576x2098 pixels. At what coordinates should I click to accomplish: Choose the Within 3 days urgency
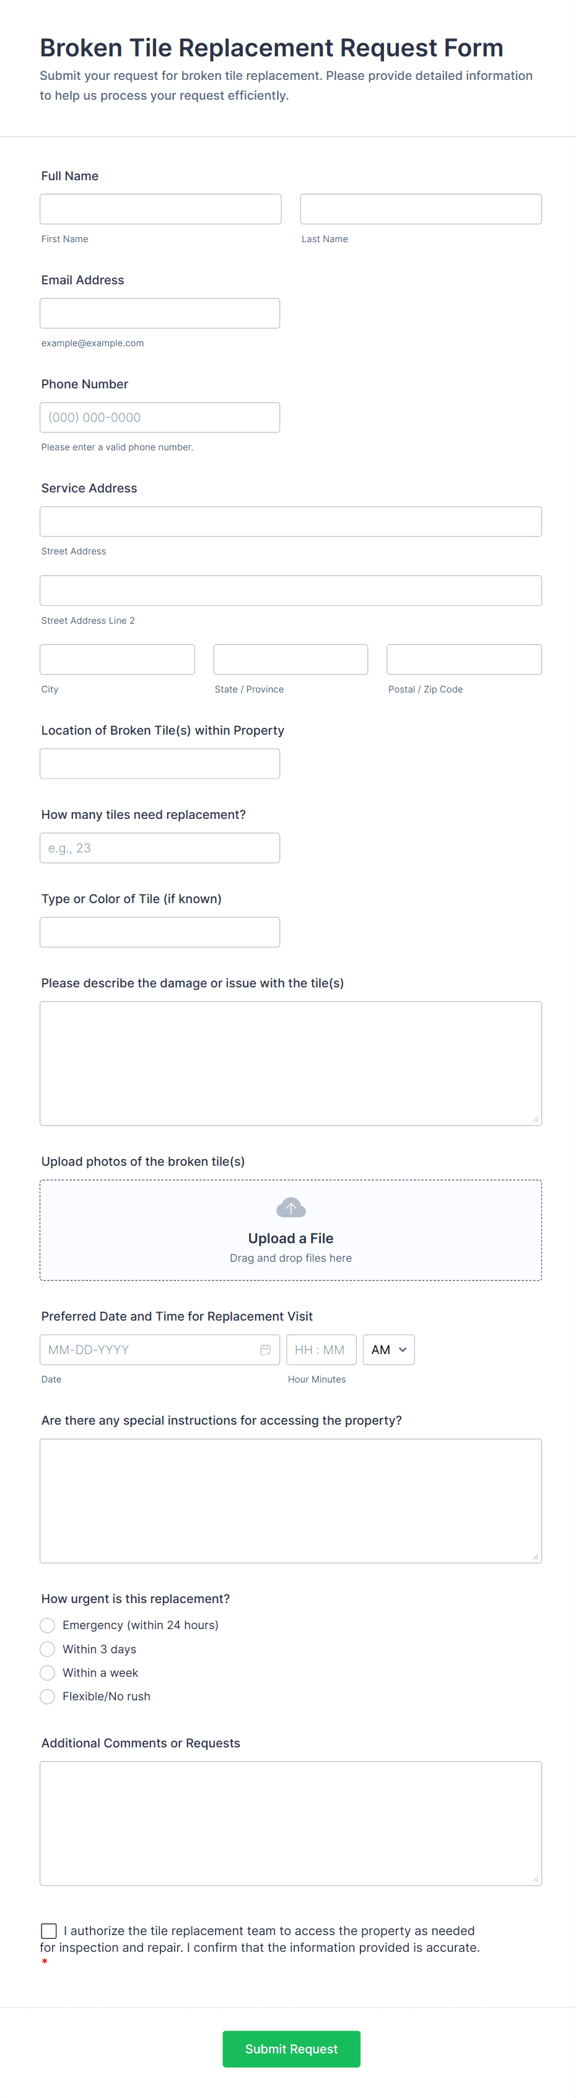click(47, 1648)
